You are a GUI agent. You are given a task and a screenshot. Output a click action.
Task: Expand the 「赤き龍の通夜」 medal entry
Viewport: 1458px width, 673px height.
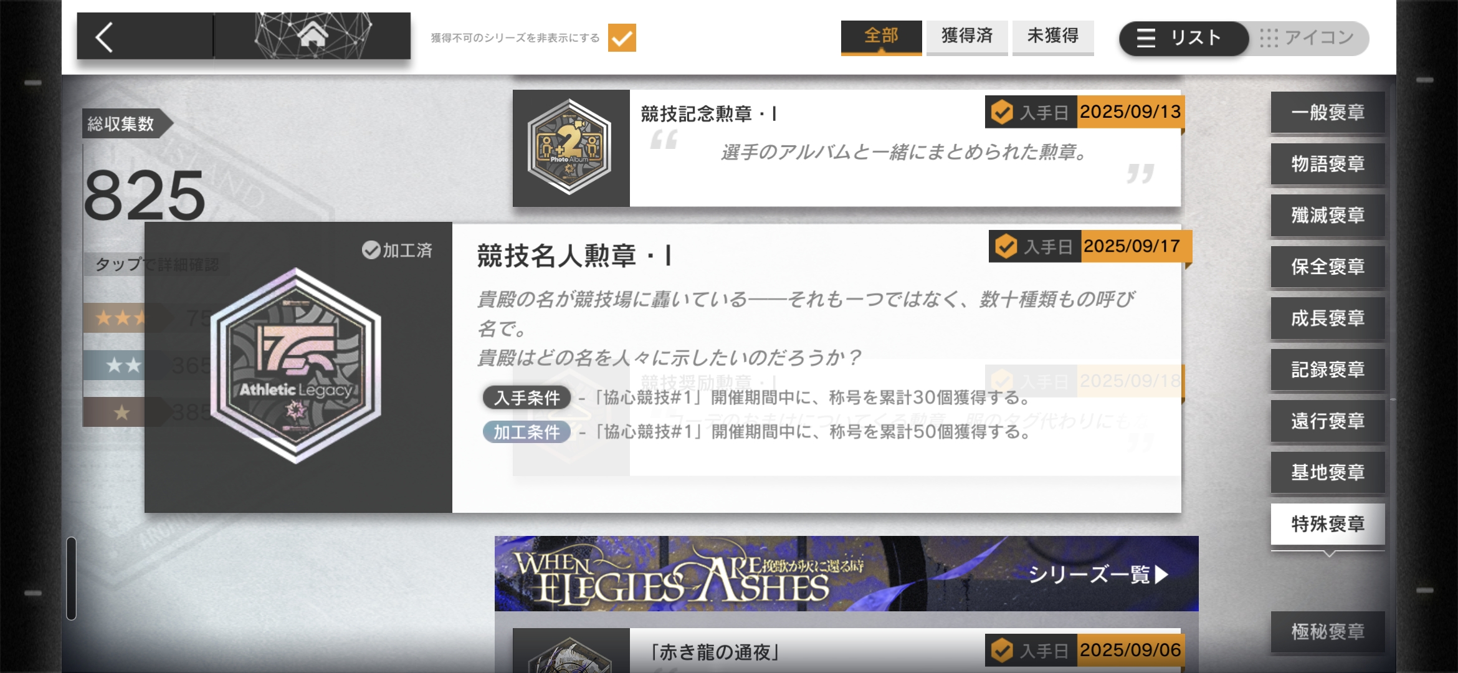click(847, 651)
